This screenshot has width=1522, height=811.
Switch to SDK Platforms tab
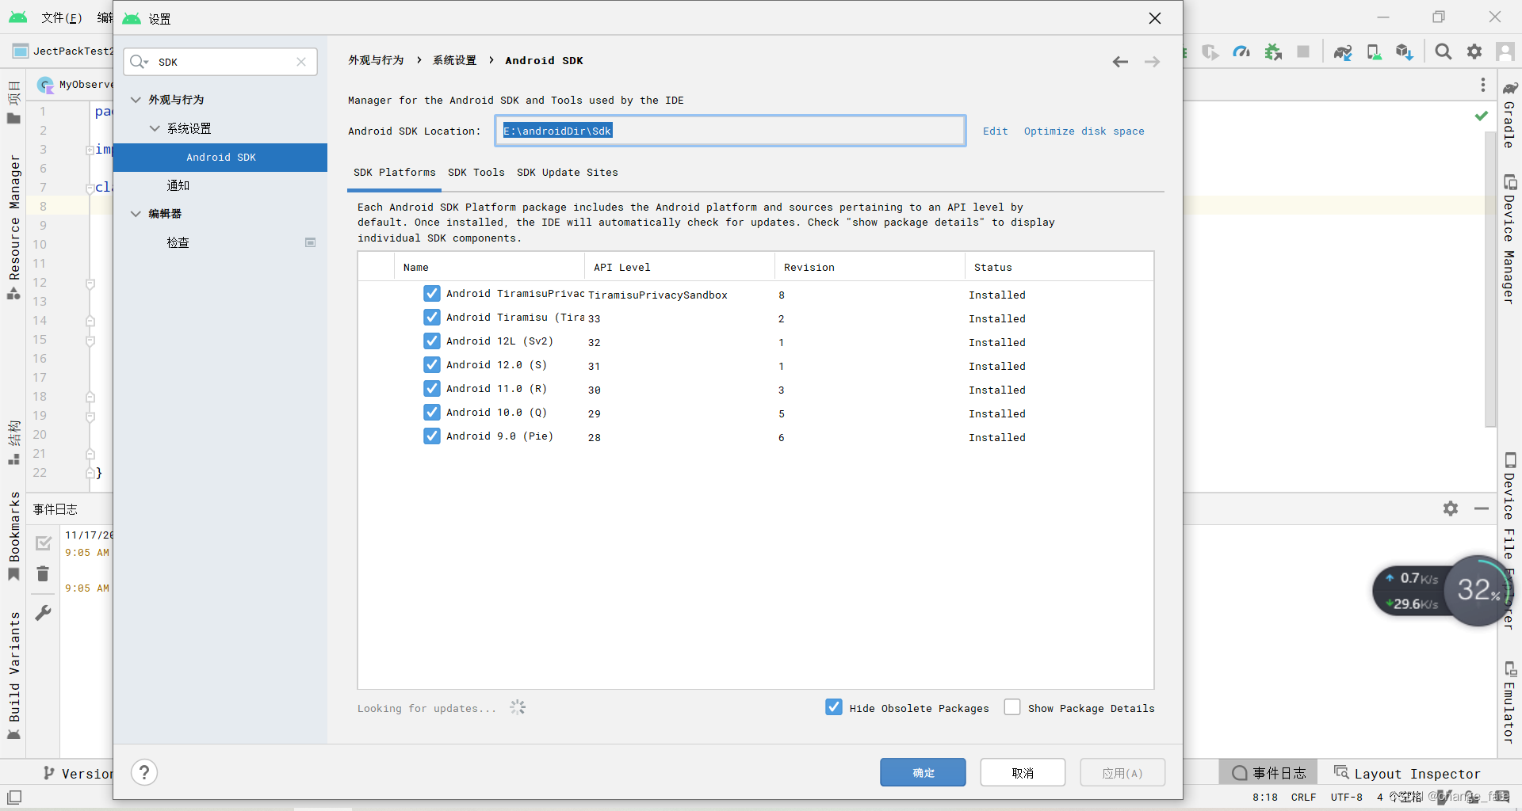(394, 173)
